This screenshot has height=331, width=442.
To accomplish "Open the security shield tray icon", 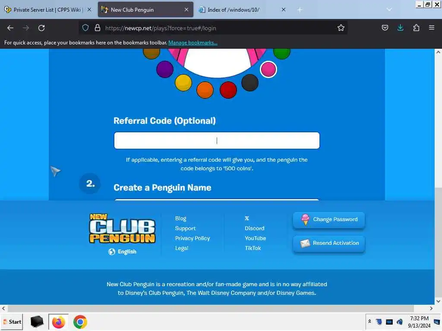I will coord(379,322).
